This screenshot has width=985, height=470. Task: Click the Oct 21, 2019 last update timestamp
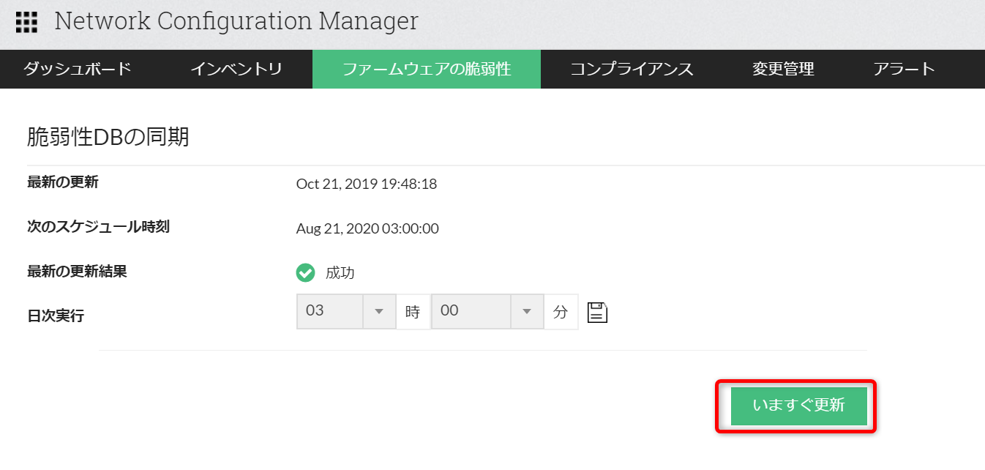click(367, 184)
